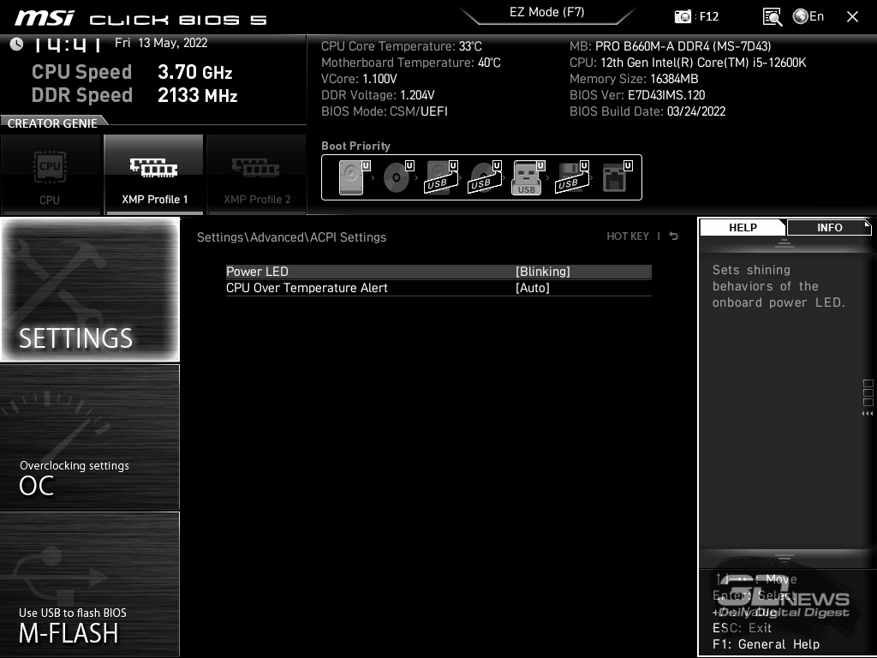Select the highlighted USB key boot device
Viewport: 877px width, 658px height.
[x=528, y=177]
